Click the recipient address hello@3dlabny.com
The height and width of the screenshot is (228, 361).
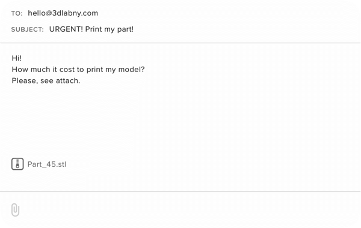[63, 13]
